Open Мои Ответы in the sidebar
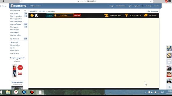This screenshot has height=96, width=172. coord(14,33)
